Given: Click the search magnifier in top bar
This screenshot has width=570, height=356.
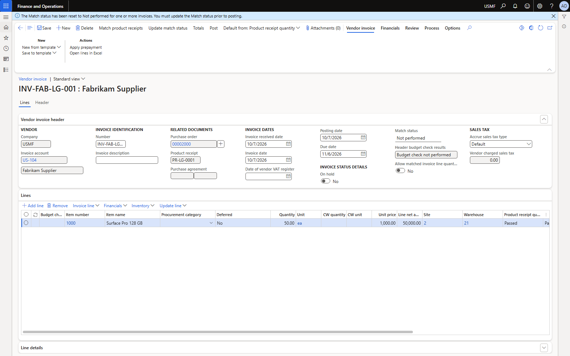Looking at the screenshot, I should point(503,6).
